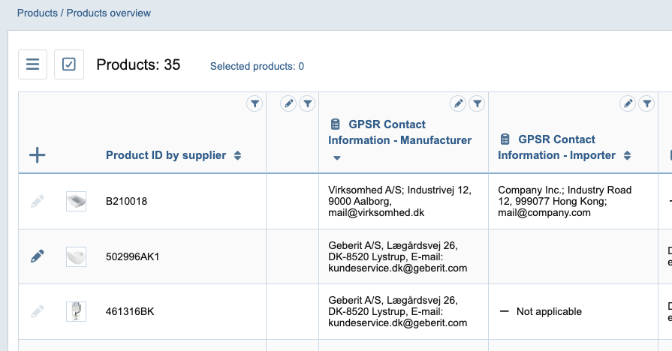Image resolution: width=672 pixels, height=351 pixels.
Task: Open thumbnail image of product 502996AK1
Action: coord(77,256)
